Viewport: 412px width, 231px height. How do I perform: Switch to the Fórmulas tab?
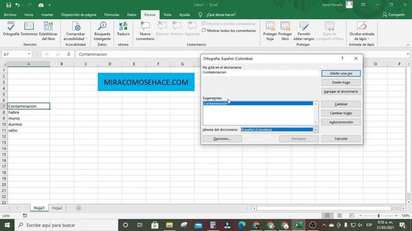[111, 15]
